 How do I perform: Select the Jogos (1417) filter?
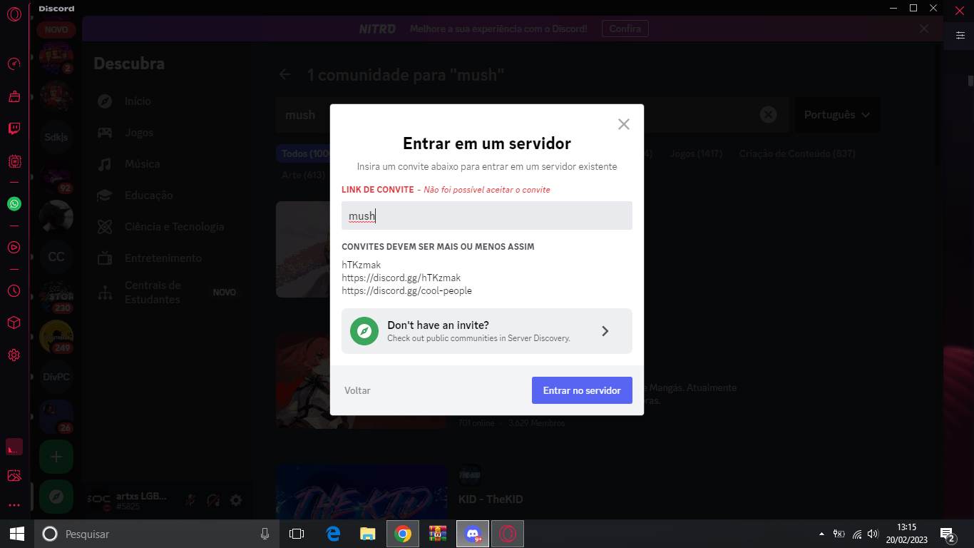pos(696,153)
